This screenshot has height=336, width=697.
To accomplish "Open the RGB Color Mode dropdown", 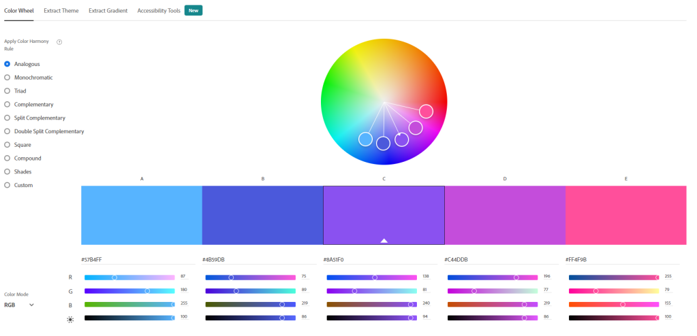I will point(19,305).
